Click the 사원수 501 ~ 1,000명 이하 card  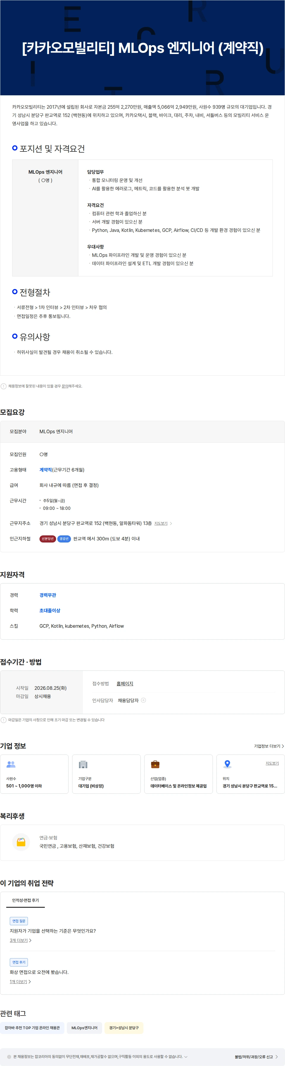(34, 774)
